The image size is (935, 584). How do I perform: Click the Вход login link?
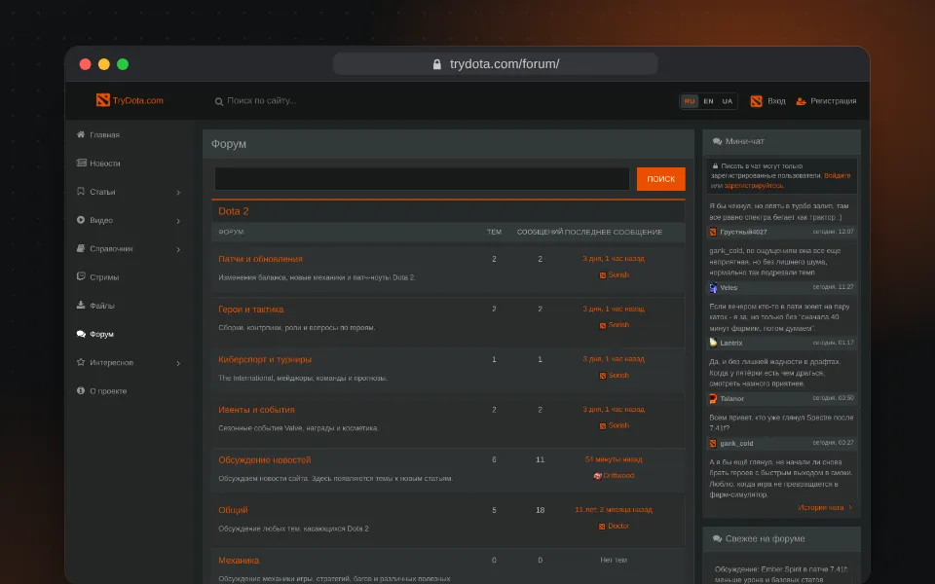[x=776, y=101]
